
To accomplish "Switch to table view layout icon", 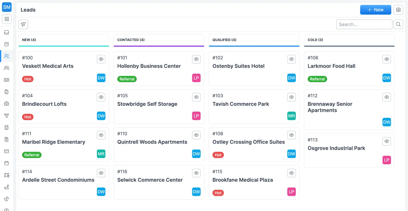I will coord(398,10).
